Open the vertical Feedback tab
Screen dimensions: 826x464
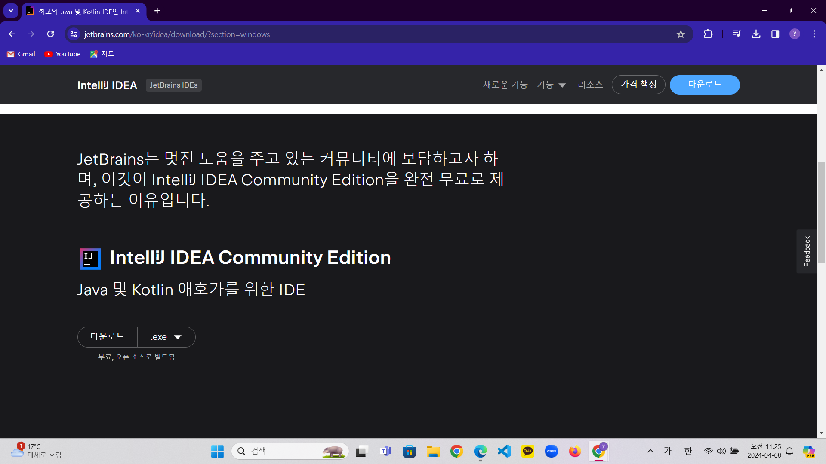point(807,251)
